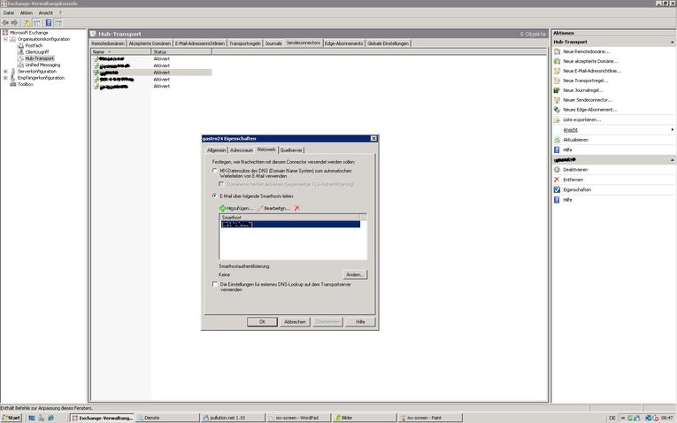The height and width of the screenshot is (423, 677).
Task: Select Postfach in the console tree
Action: click(34, 45)
